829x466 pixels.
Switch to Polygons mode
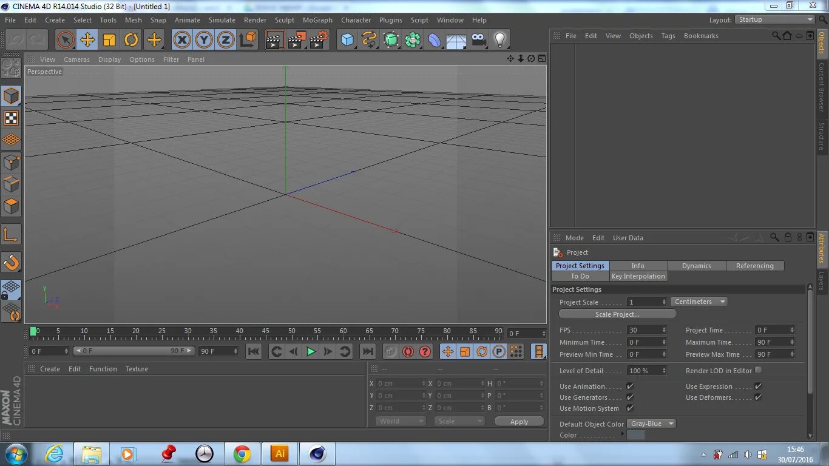[11, 206]
